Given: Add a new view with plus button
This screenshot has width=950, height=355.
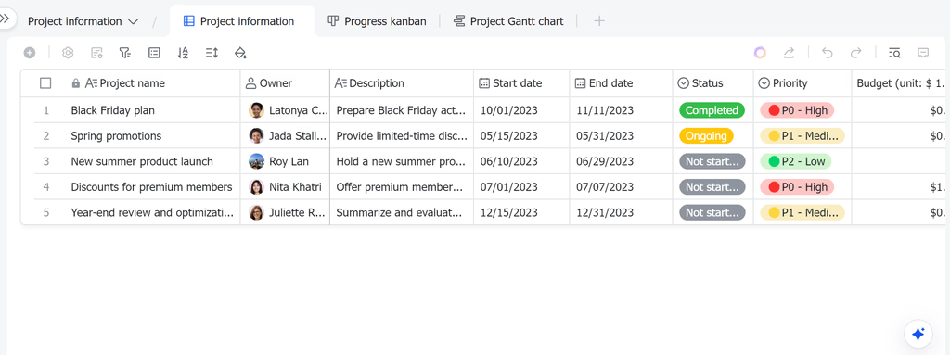Looking at the screenshot, I should click(599, 21).
